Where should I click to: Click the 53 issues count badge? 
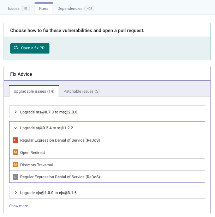pyautogui.click(x=26, y=8)
